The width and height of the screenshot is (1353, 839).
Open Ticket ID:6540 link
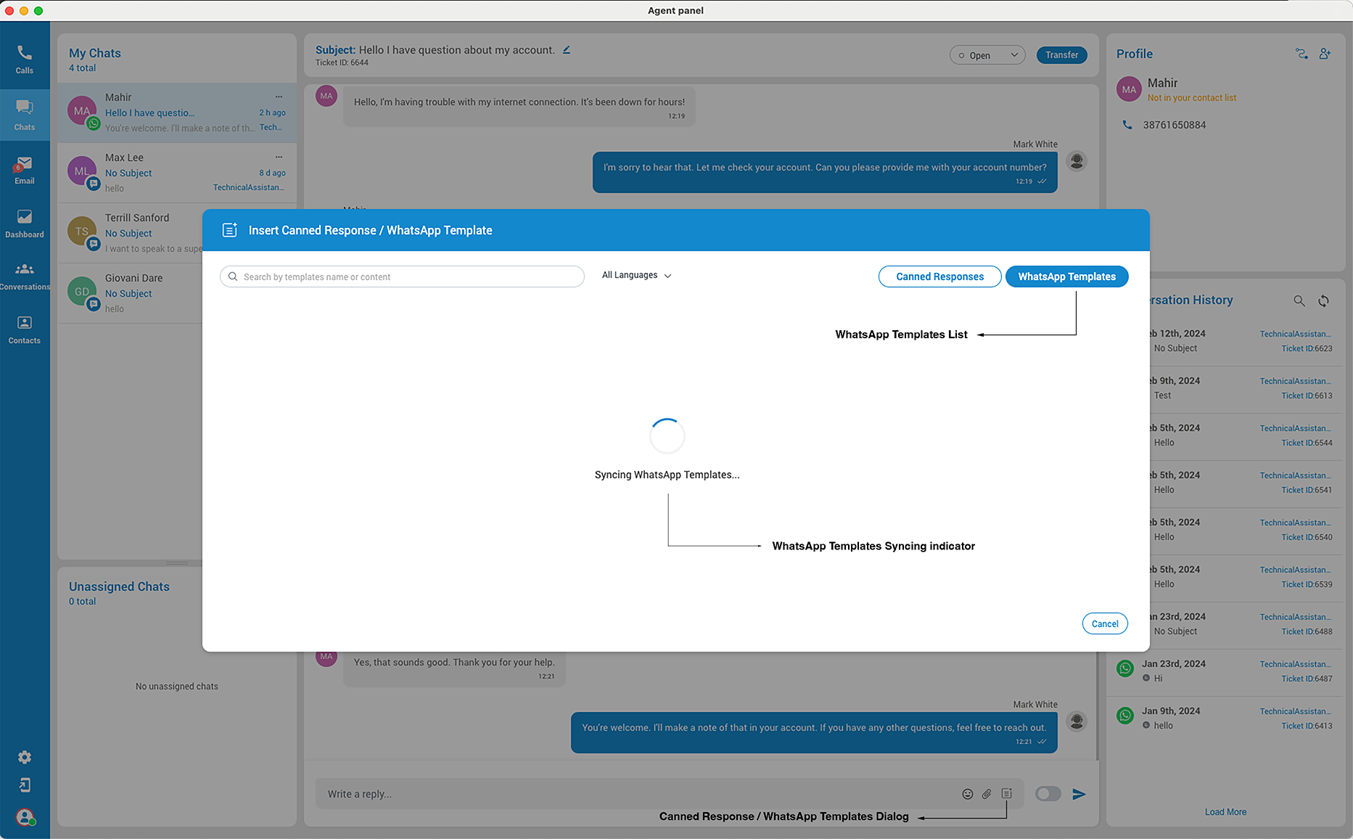click(x=1307, y=537)
